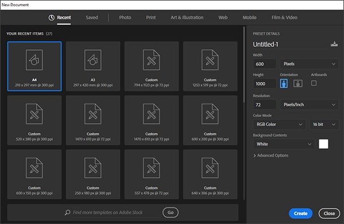Click the Untitled-1 document name field

[290, 45]
